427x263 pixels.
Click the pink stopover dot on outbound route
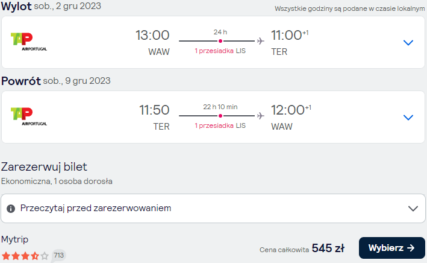[220, 41]
